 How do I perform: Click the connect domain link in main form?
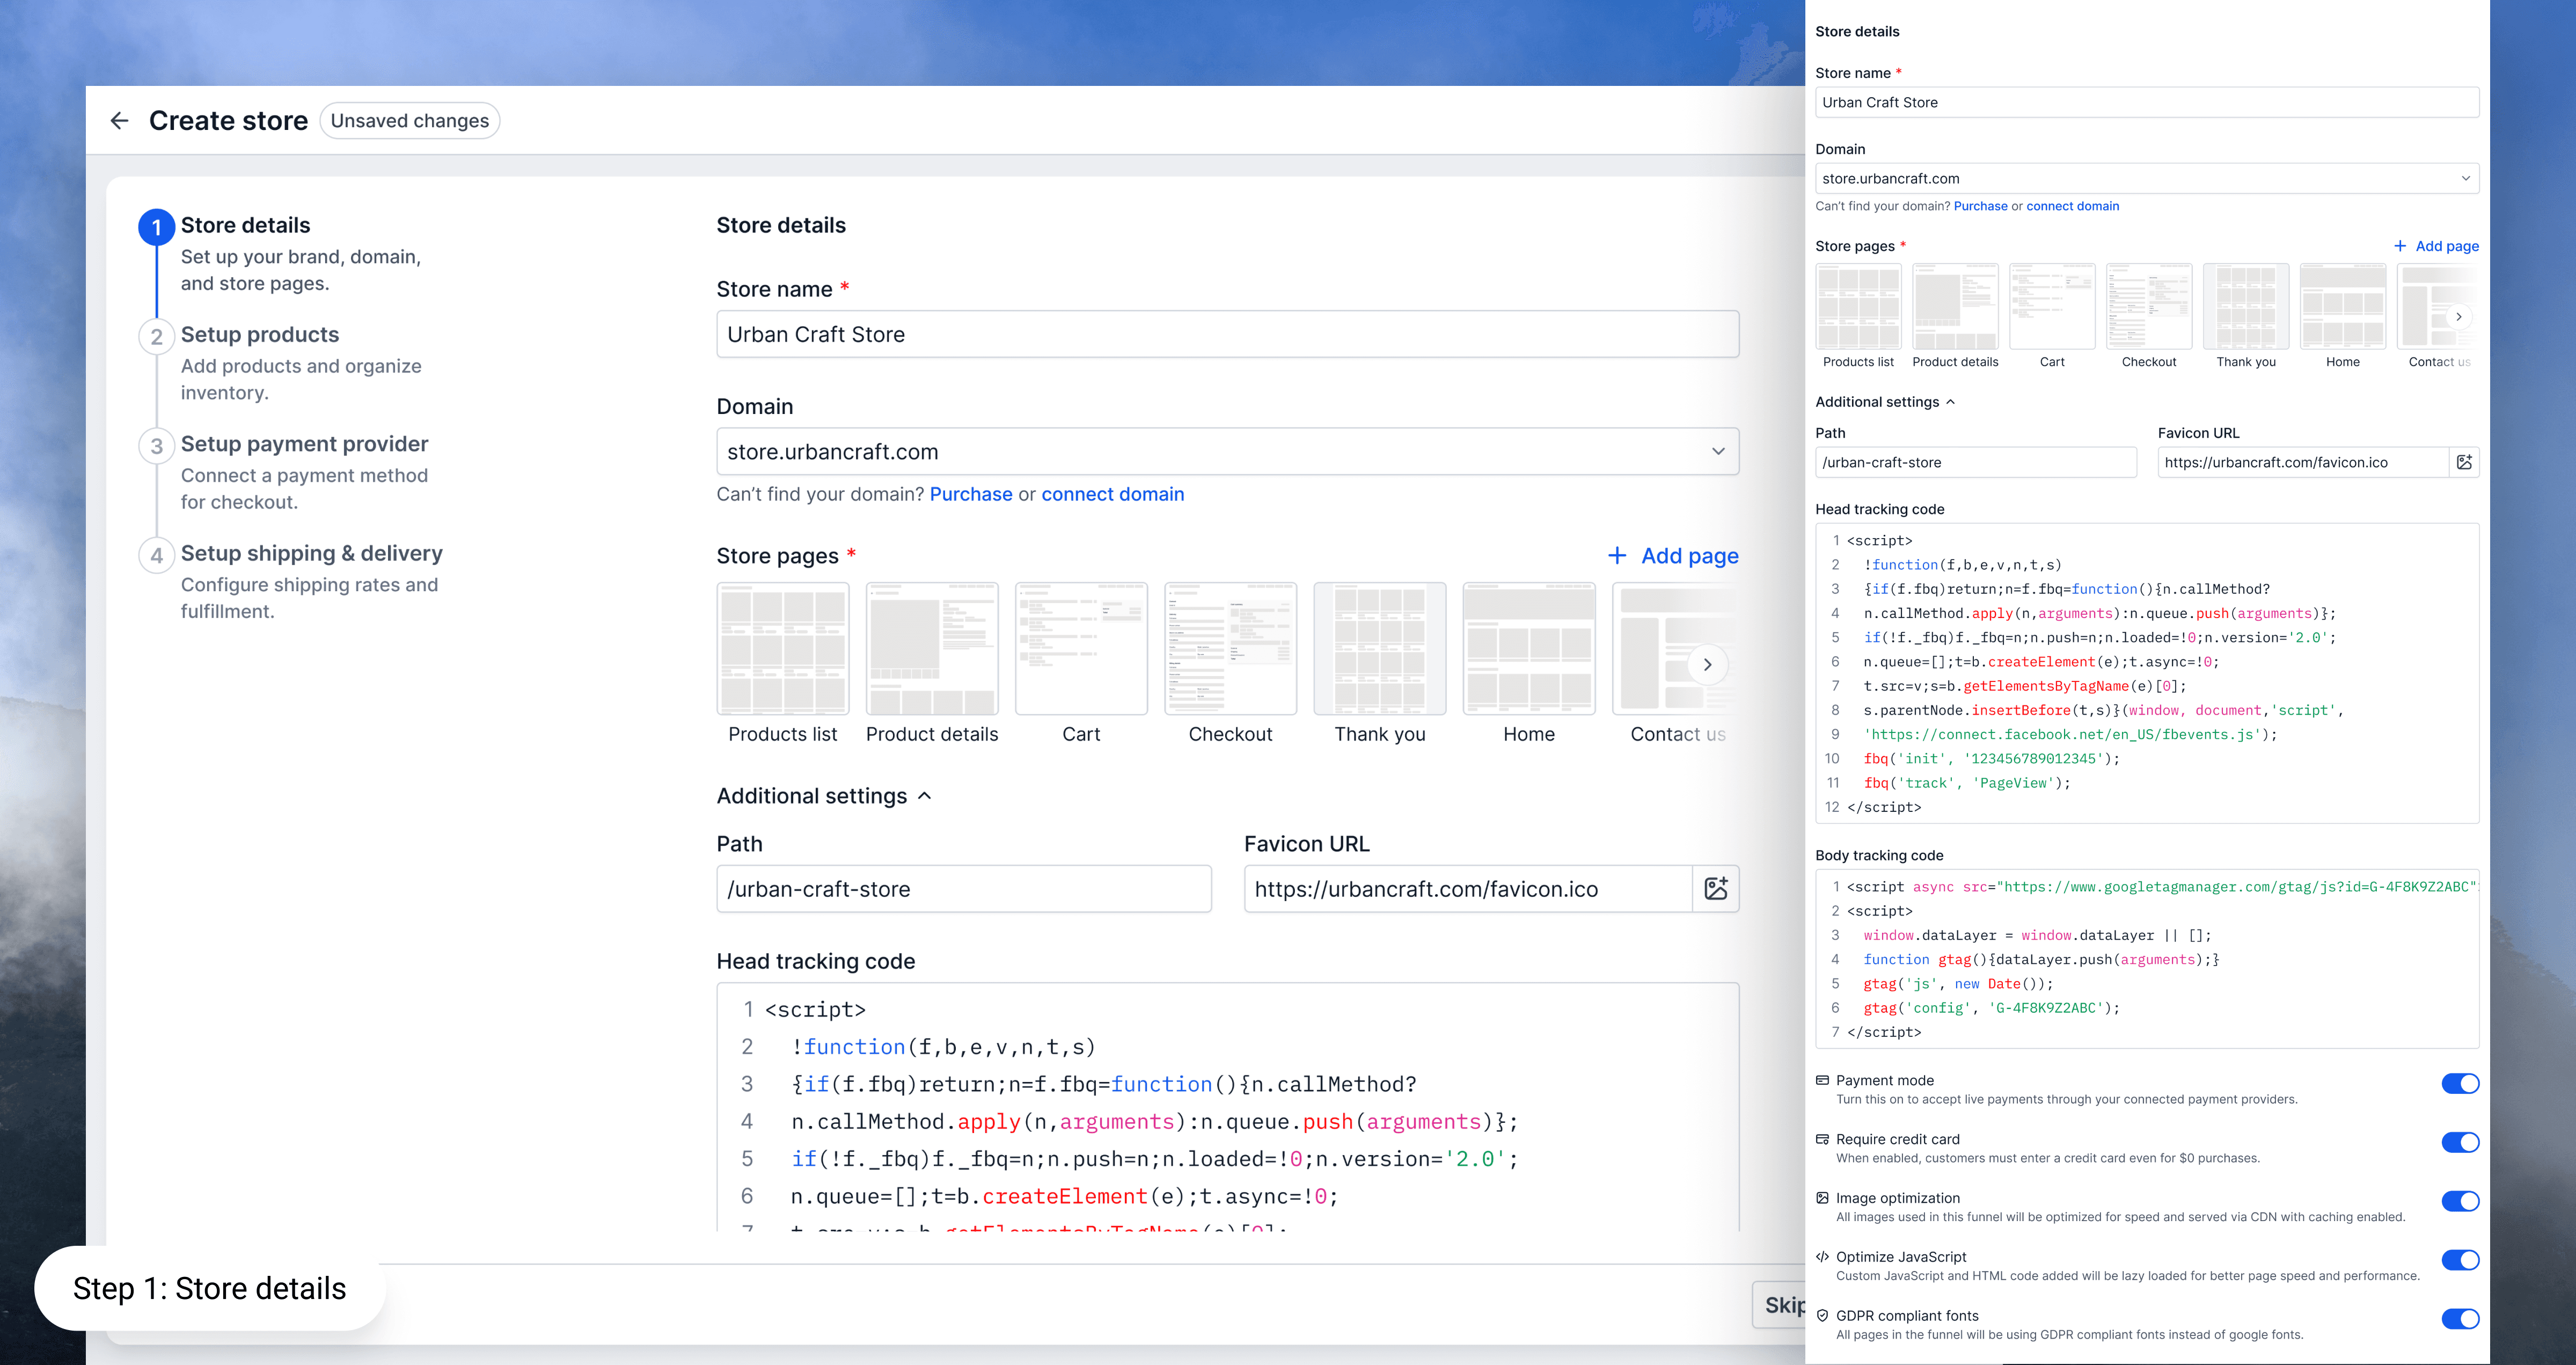pyautogui.click(x=1112, y=495)
